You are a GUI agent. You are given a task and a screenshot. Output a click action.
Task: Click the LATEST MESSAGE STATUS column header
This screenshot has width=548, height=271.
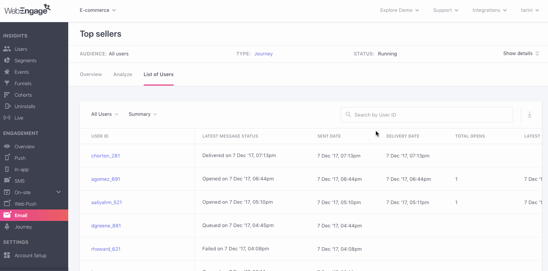pyautogui.click(x=230, y=136)
